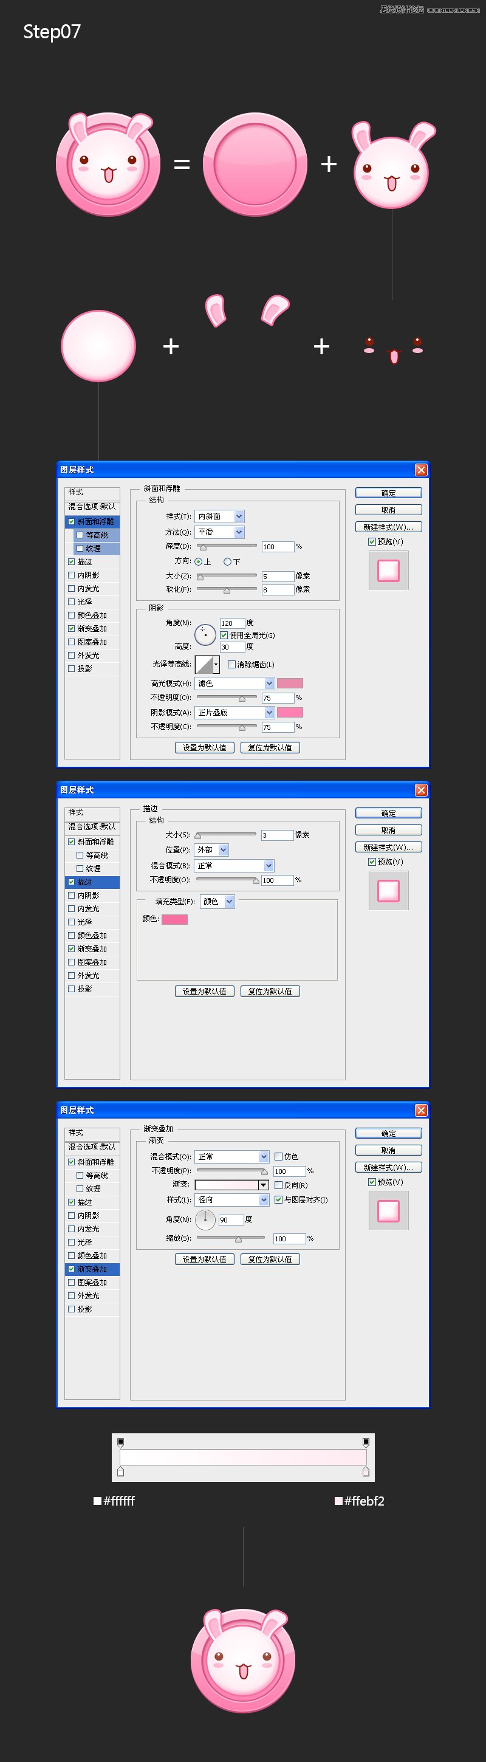Open the 填充类型 dropdown showing 颜色
Image resolution: width=486 pixels, height=1762 pixels.
pos(217,902)
